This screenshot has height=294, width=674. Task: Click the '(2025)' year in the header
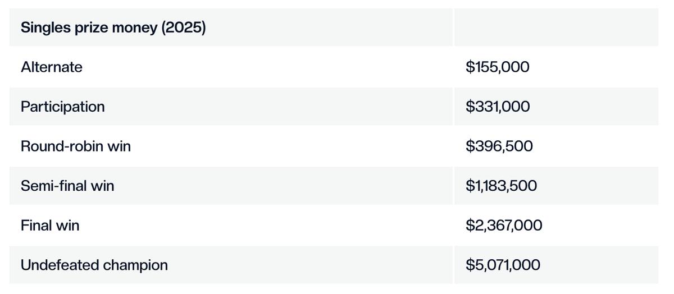pos(184,27)
